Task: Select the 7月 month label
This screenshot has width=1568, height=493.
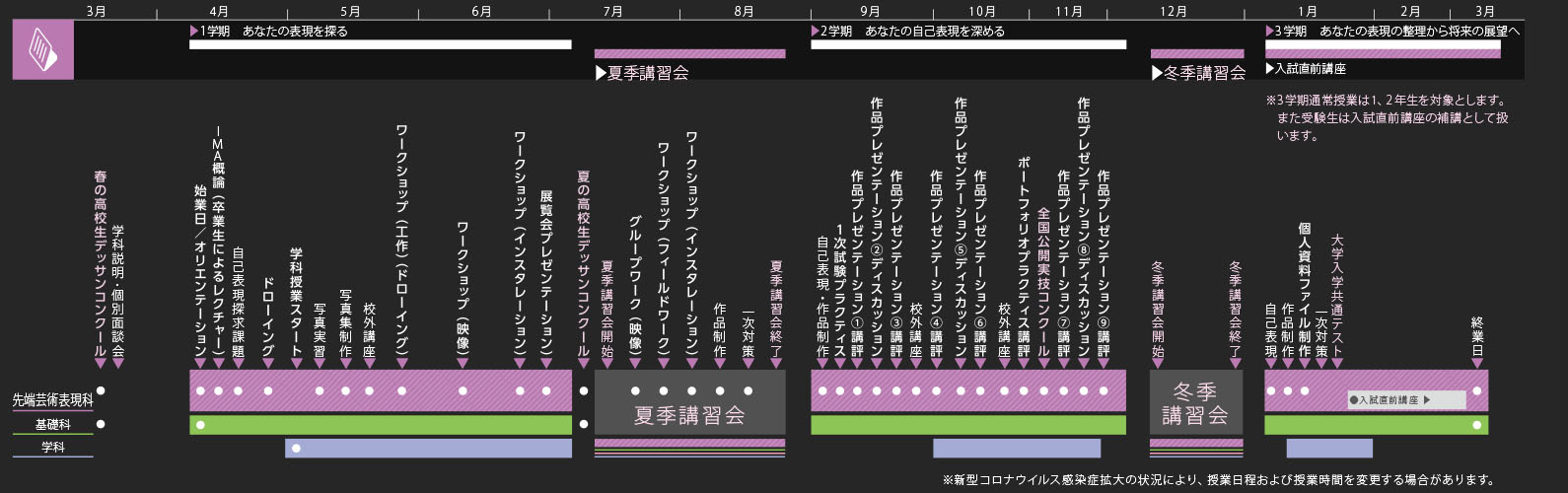Action: click(612, 11)
